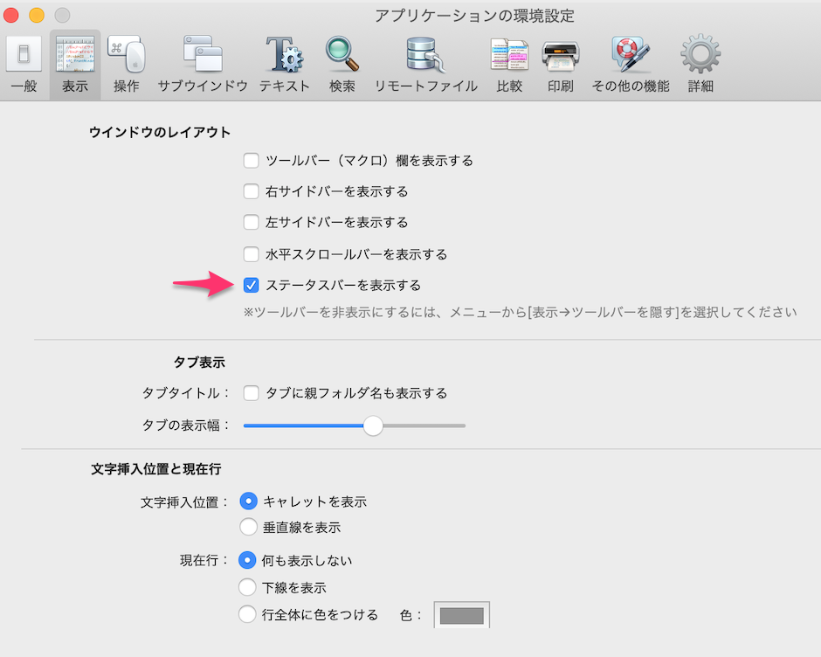Select キャレットを表示 radio button
This screenshot has height=657, width=821.
click(248, 501)
